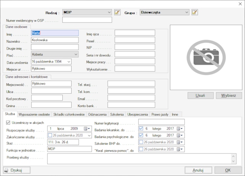Click the printer Drukuj button
This screenshot has width=245, height=176.
[x=17, y=170]
